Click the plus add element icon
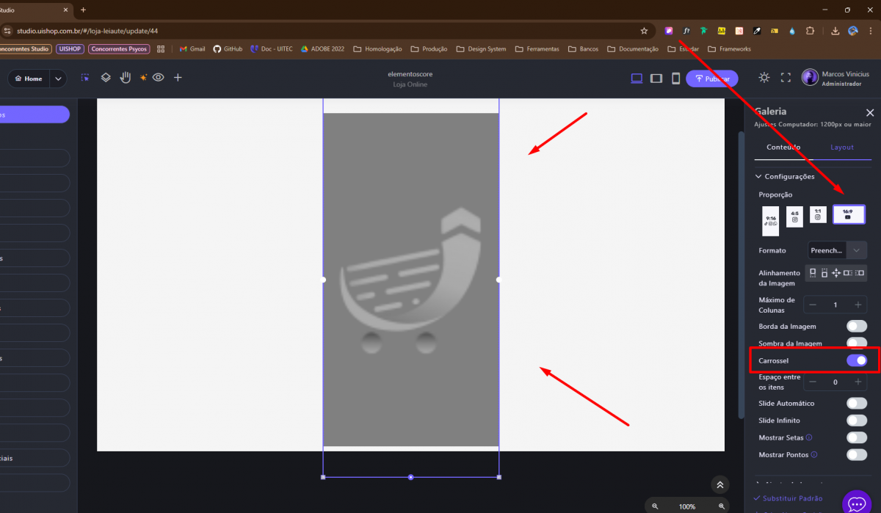 click(178, 78)
